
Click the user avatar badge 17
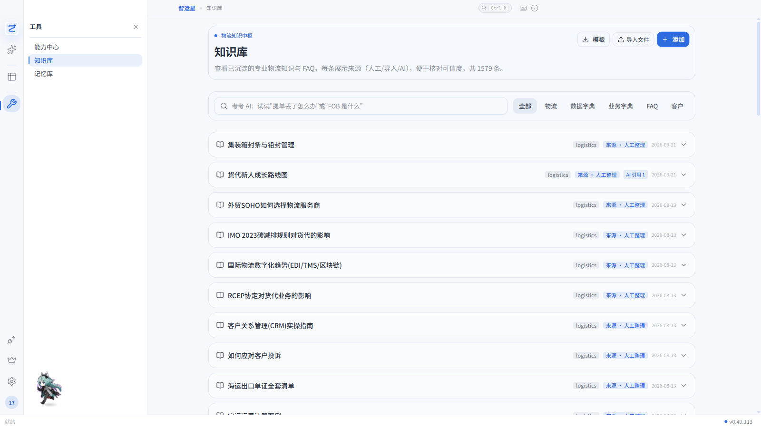point(12,403)
